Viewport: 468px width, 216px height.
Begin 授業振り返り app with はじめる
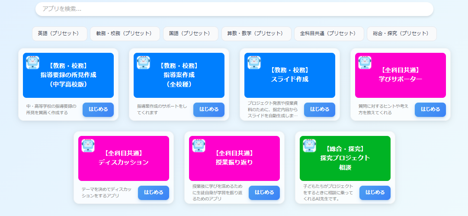click(264, 193)
